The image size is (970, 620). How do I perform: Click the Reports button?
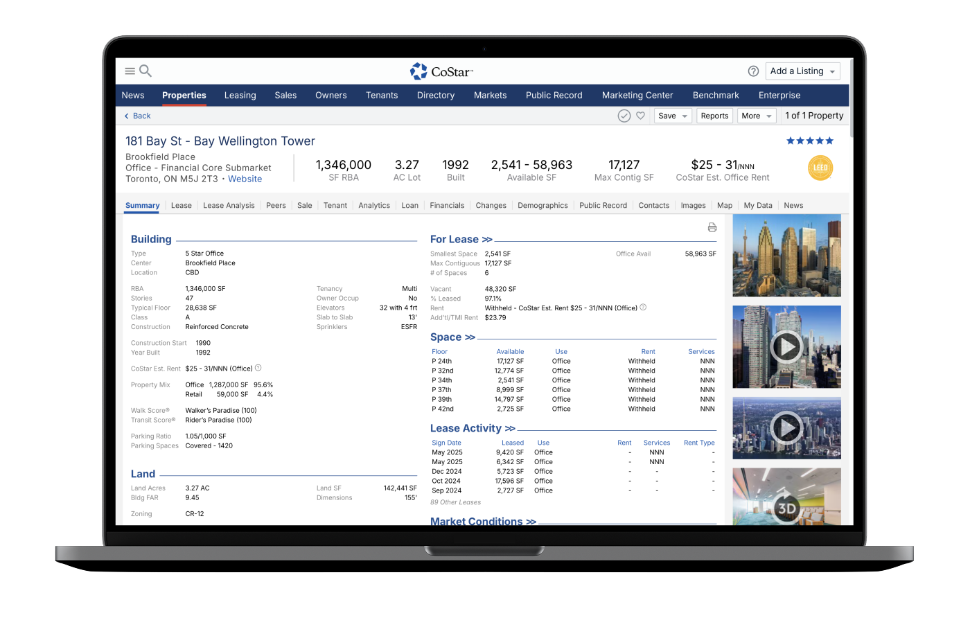click(714, 116)
